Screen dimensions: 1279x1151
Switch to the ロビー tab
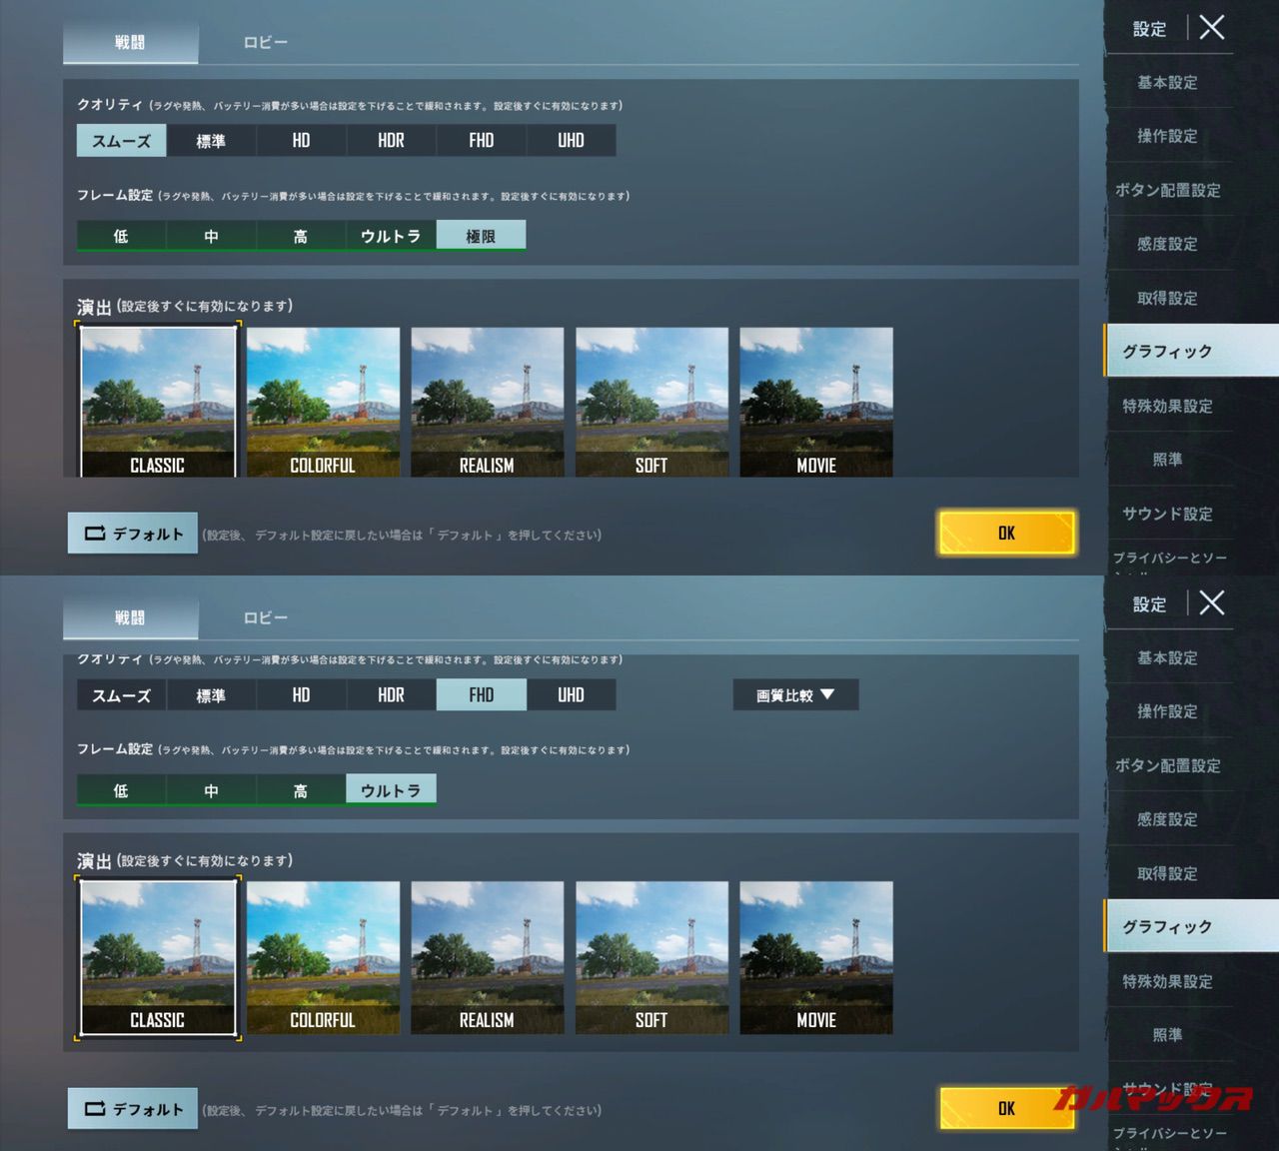[x=264, y=43]
